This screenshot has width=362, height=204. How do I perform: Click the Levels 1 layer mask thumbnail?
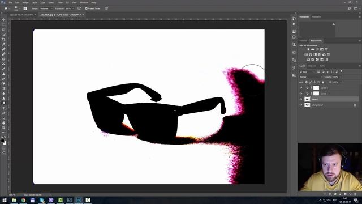[316, 93]
